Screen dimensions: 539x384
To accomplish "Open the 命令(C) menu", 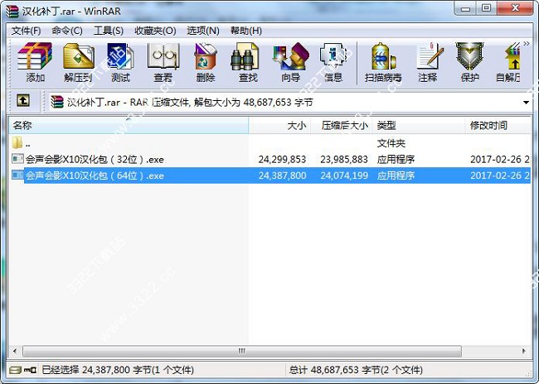I will (x=67, y=31).
